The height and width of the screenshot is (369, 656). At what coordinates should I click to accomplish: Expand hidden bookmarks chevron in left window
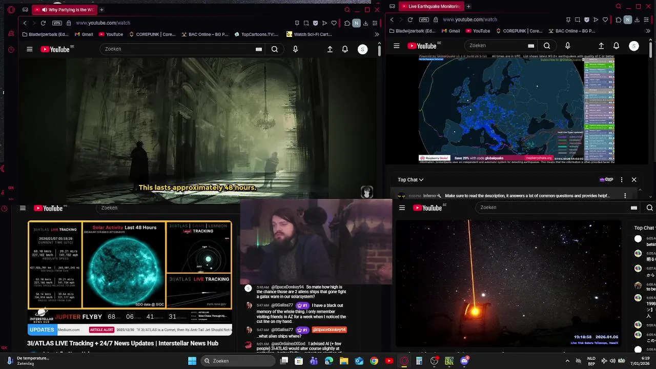pyautogui.click(x=377, y=34)
